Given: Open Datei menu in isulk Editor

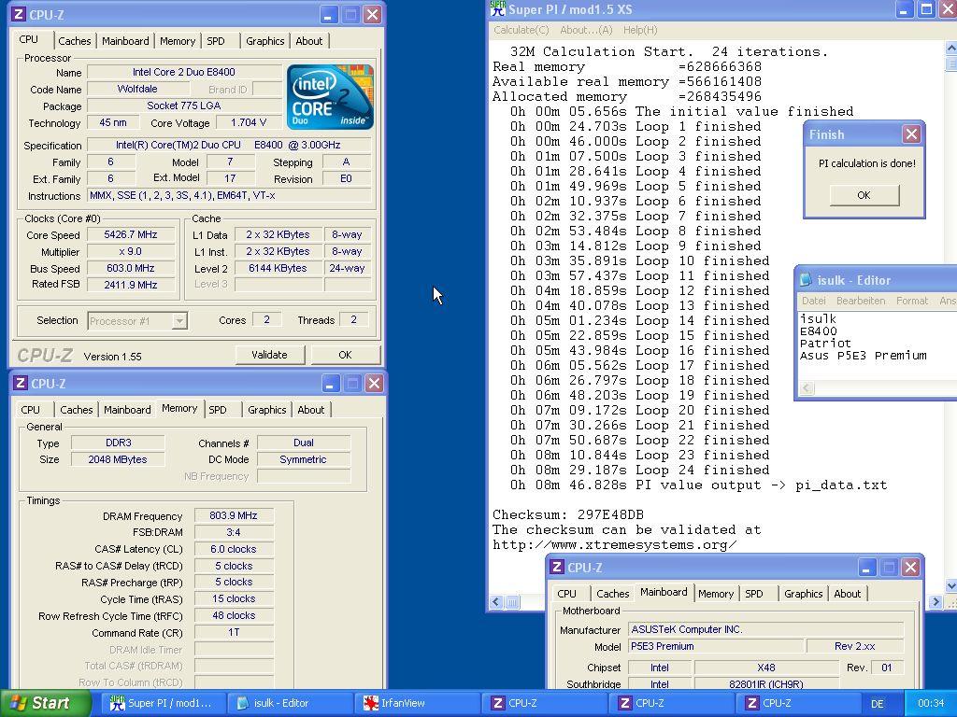Looking at the screenshot, I should coord(814,301).
